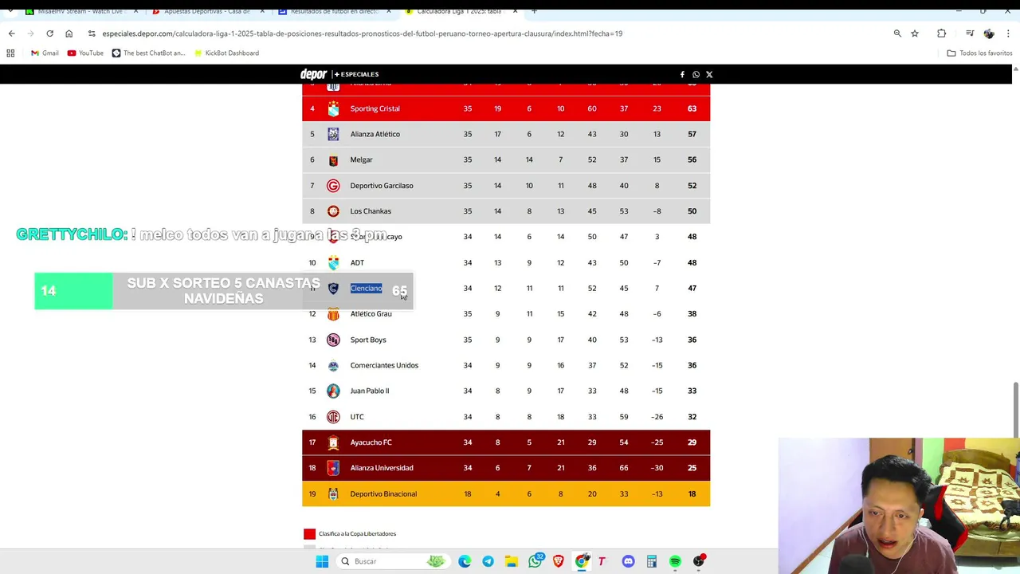Screen dimensions: 1020x574
Task: Launch Microsoft Edge from the taskbar
Action: click(465, 561)
